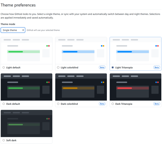Click the Light colorblind label text
This screenshot has height=144, width=166.
(x=69, y=67)
